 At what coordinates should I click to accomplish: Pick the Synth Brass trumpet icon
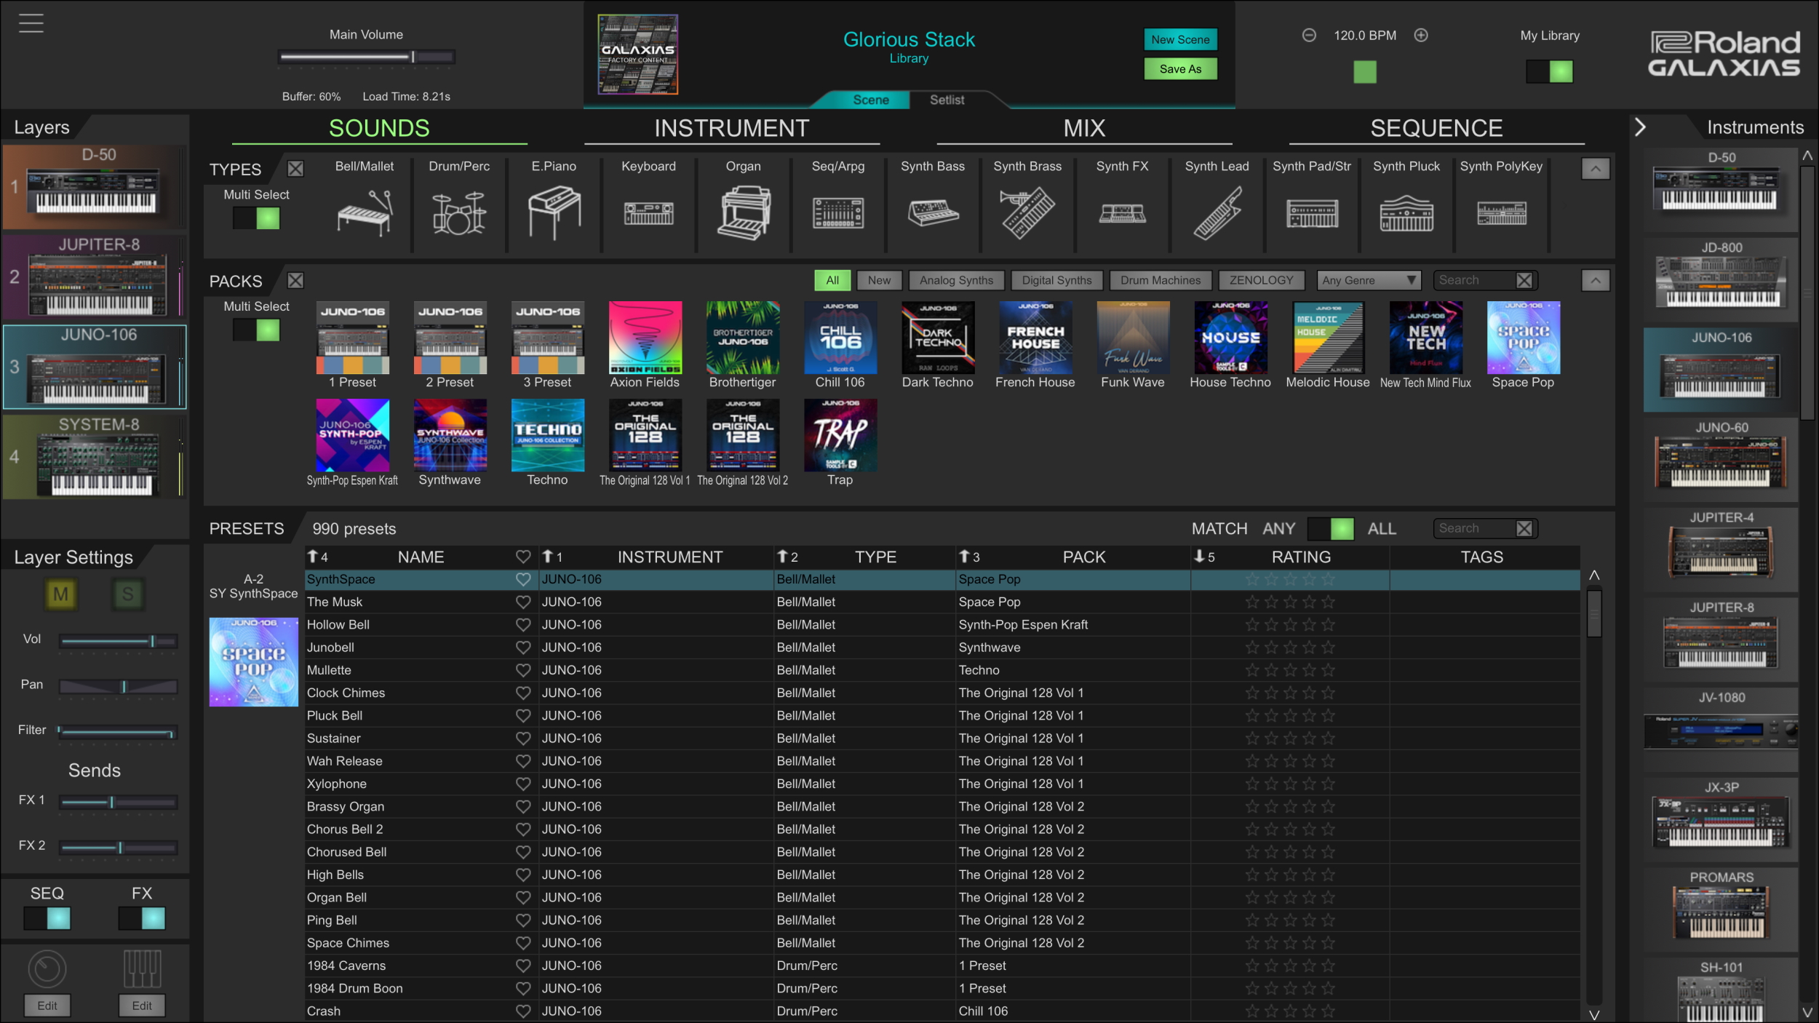click(x=1027, y=212)
